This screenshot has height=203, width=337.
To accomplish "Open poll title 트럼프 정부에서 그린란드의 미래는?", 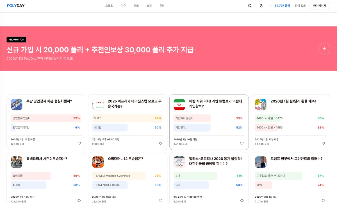I will tap(297, 159).
